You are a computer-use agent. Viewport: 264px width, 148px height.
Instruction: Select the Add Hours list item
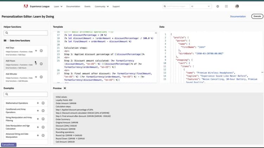click(x=26, y=64)
